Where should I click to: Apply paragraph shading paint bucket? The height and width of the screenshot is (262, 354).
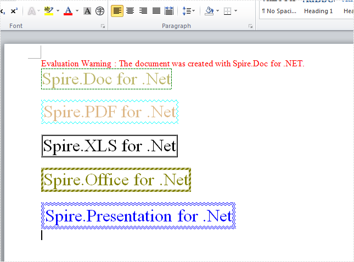(x=209, y=11)
